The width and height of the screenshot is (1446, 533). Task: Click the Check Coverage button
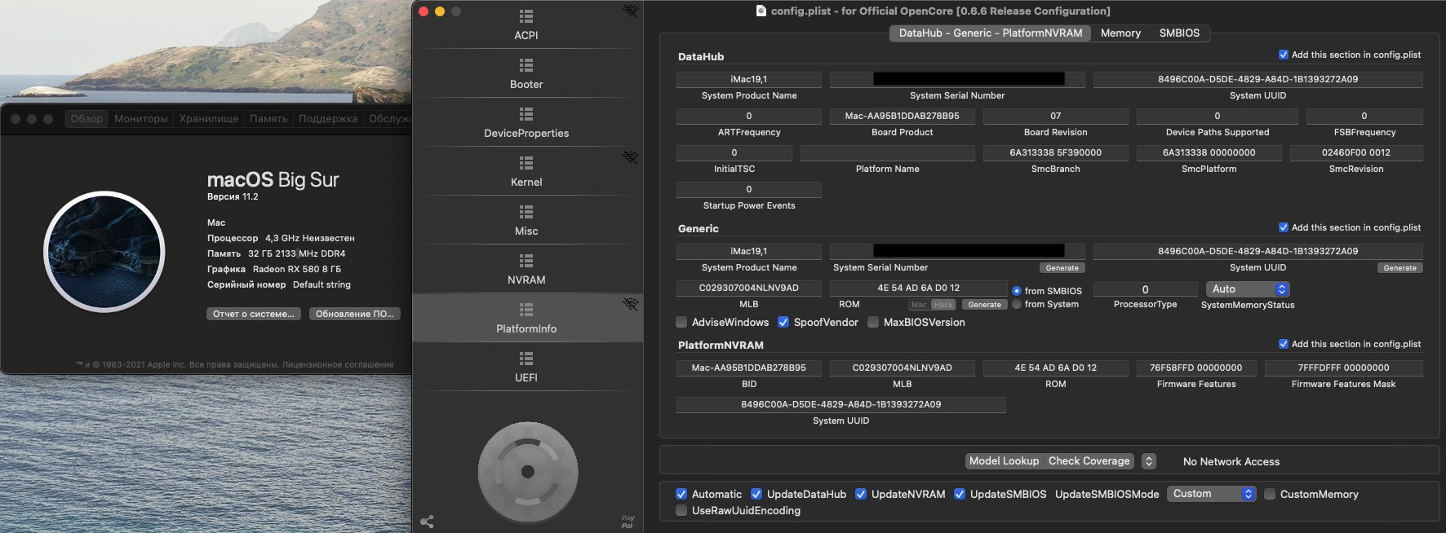coord(1089,461)
